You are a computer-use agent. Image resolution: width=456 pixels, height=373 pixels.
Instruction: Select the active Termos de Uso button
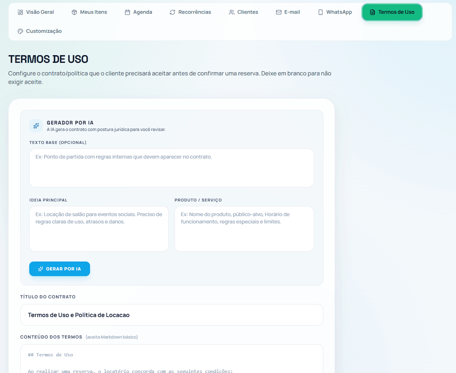pos(392,12)
